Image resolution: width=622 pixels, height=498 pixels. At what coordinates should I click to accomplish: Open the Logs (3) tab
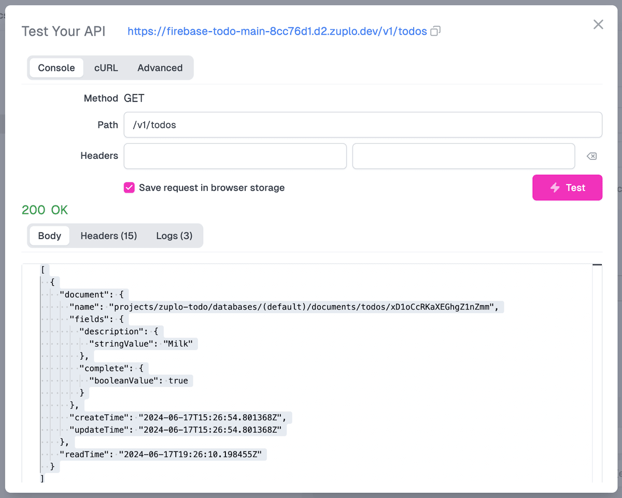[174, 236]
